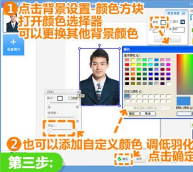Click the top-left corner handle of photo
The width and height of the screenshot is (193, 172).
(x=80, y=48)
